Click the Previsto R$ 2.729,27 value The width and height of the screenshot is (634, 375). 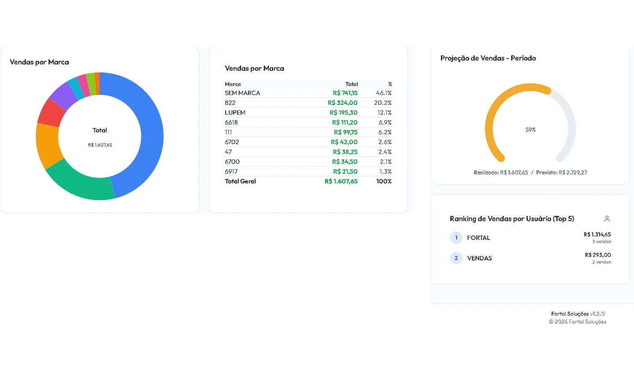(573, 173)
